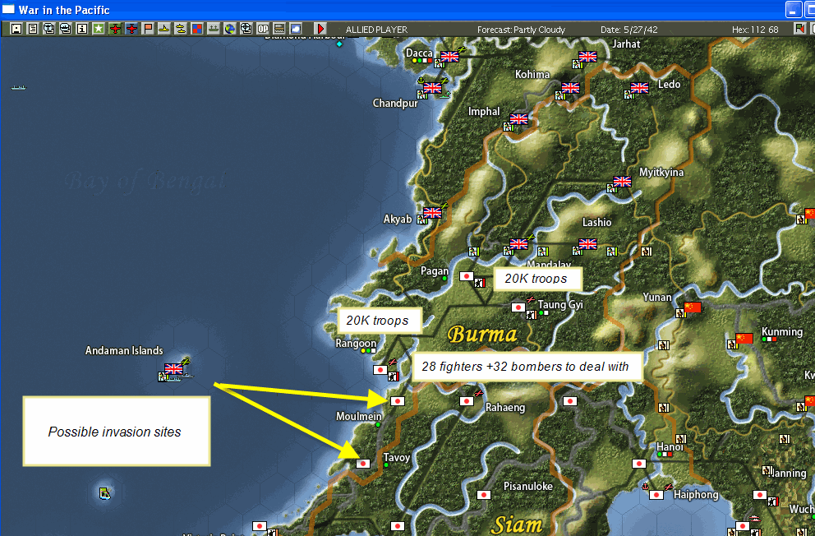Select the Japanese flag unit at Taung Gyi

pos(518,307)
